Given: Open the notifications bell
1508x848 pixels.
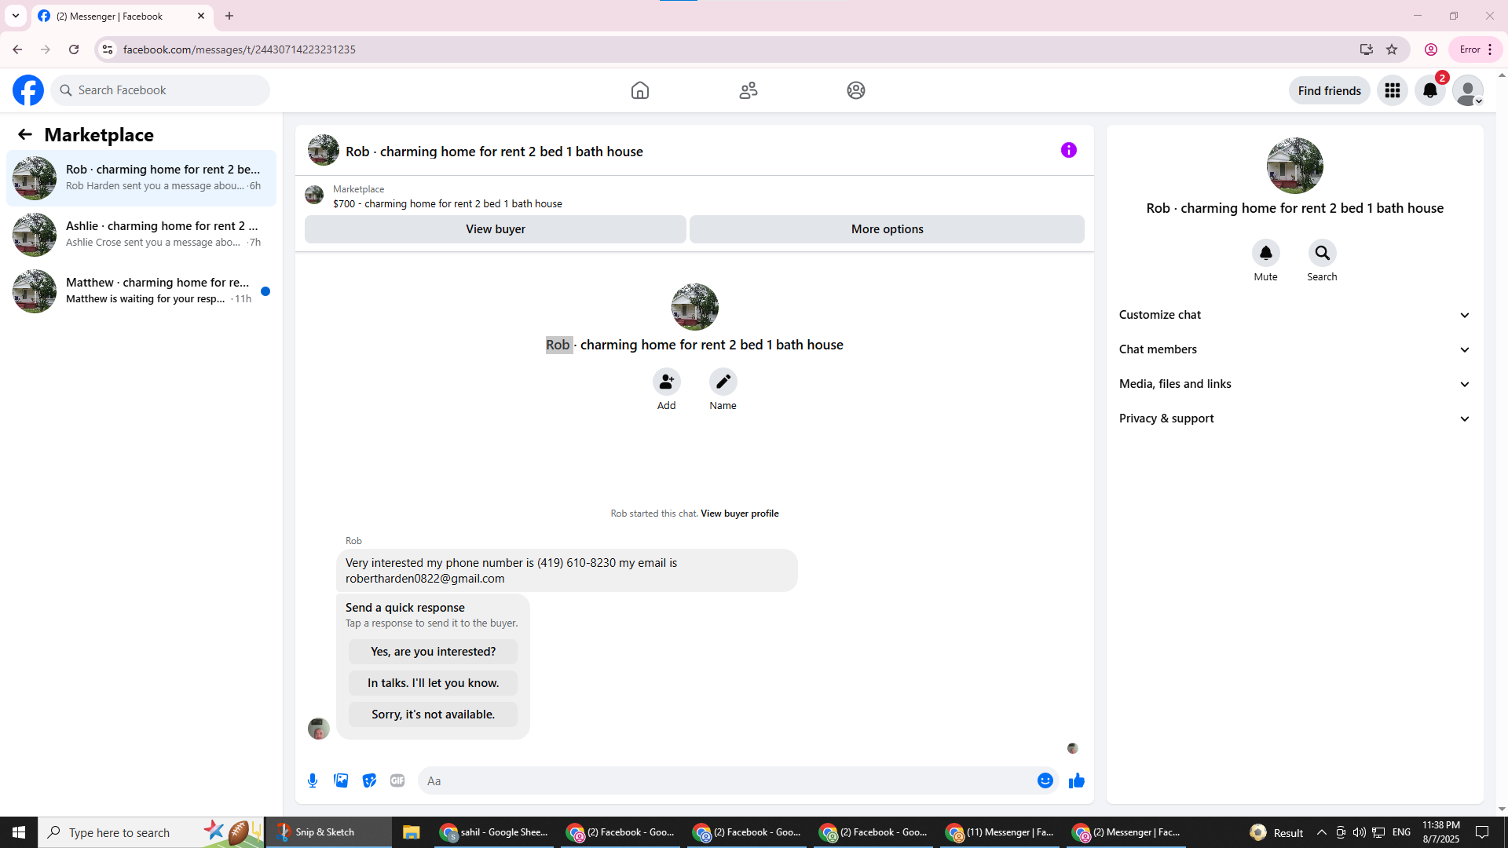Looking at the screenshot, I should [1429, 90].
